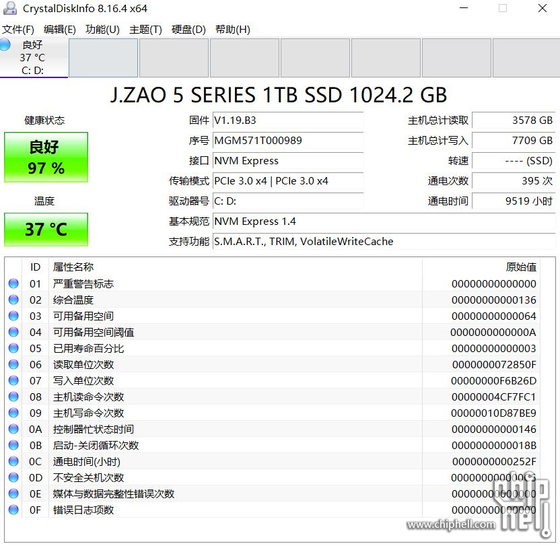Click raw value 00000000F6B26D
The image size is (560, 548).
point(494,380)
